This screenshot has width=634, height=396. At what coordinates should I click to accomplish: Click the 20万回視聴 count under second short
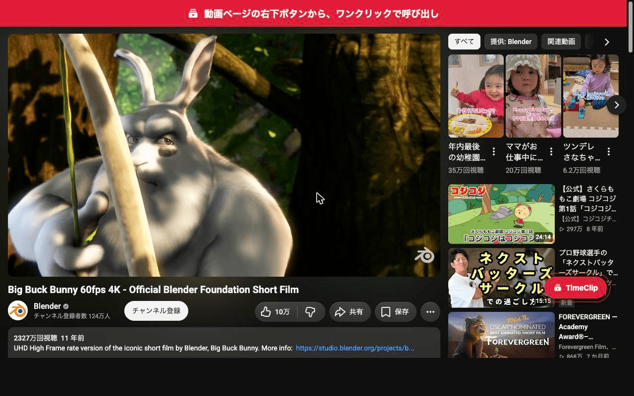524,170
